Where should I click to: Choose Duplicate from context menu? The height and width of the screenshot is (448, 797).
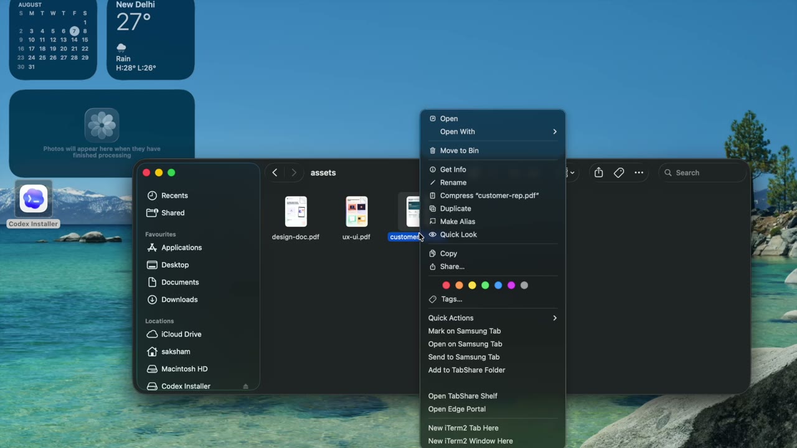pyautogui.click(x=493, y=208)
